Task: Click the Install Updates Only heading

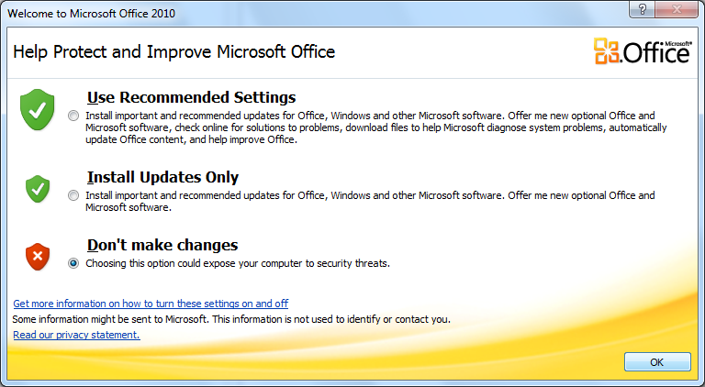Action: click(x=162, y=177)
